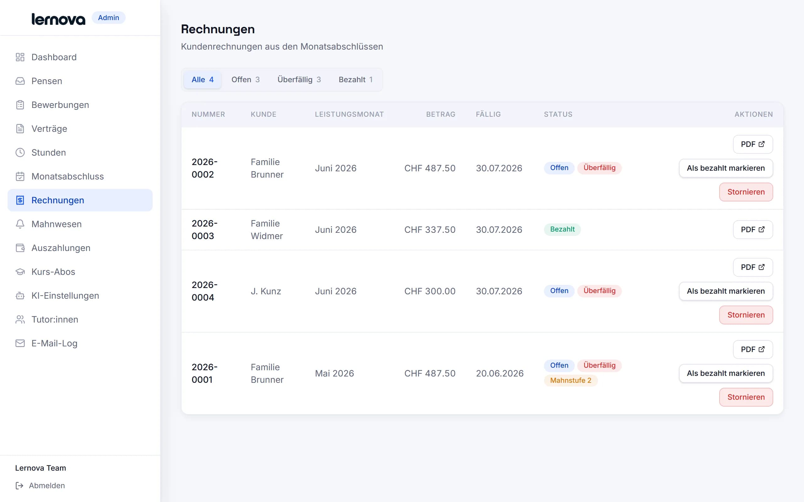Click the Auszahlungen wallet icon
Screen dimensions: 804x502
point(20,248)
